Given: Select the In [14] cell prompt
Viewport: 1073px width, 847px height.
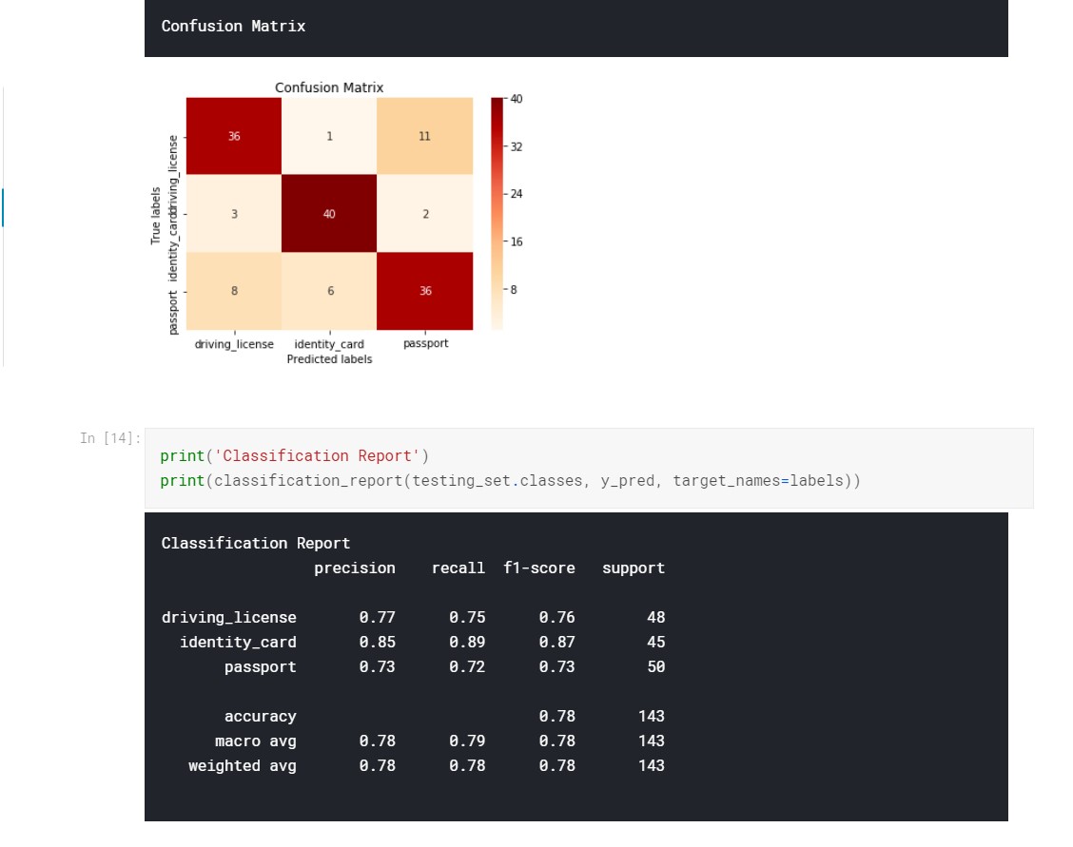Looking at the screenshot, I should (110, 438).
